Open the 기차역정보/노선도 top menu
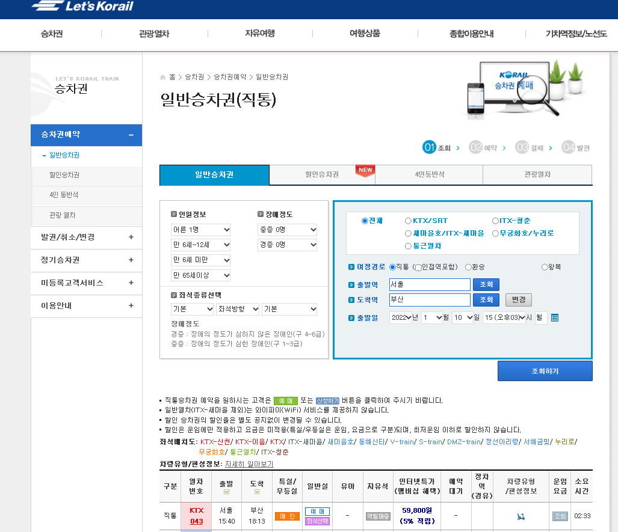Image resolution: width=618 pixels, height=532 pixels. pos(576,34)
